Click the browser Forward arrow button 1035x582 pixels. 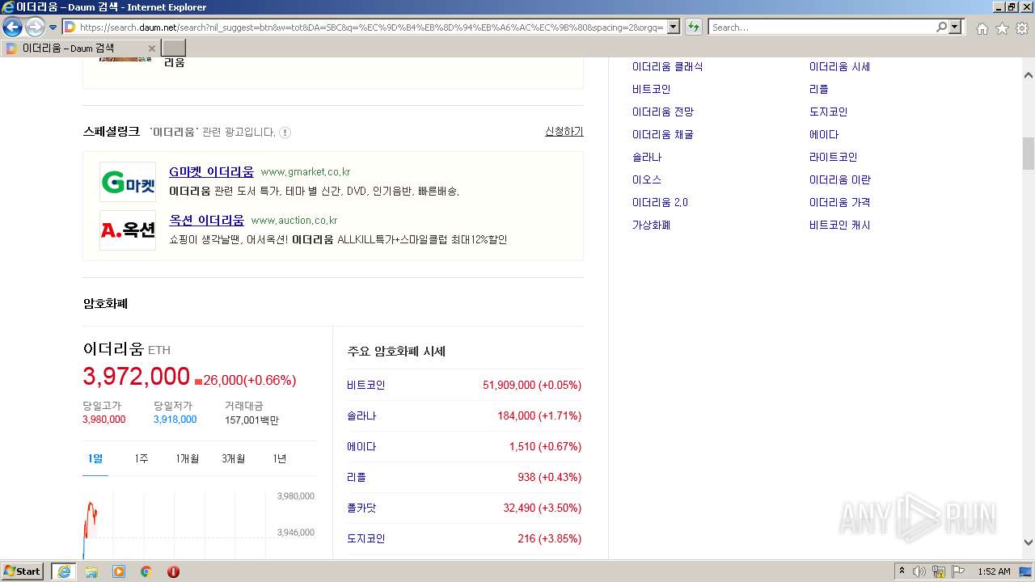click(x=35, y=27)
